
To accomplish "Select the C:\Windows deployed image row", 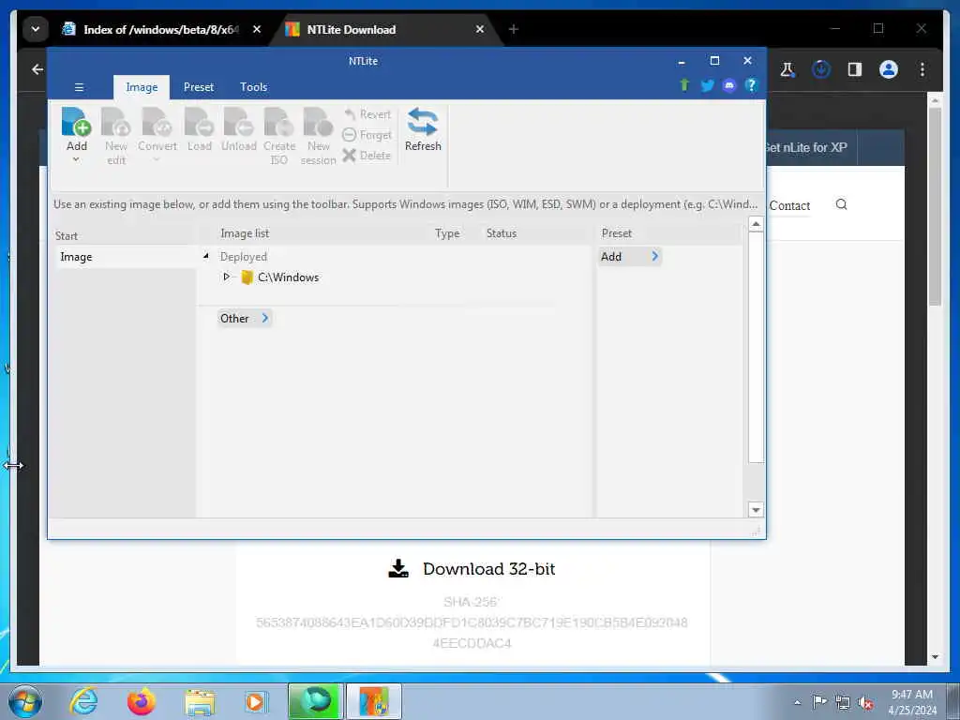I will tap(280, 277).
